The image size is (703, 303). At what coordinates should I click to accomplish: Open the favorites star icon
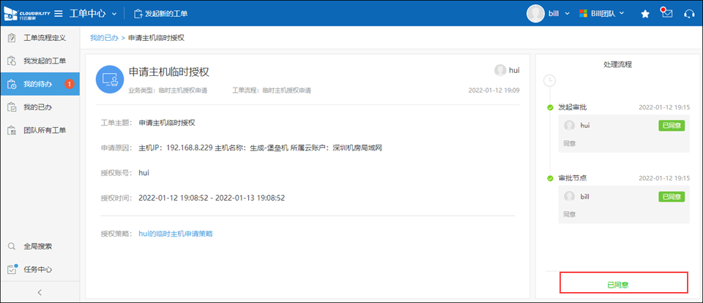[645, 14]
